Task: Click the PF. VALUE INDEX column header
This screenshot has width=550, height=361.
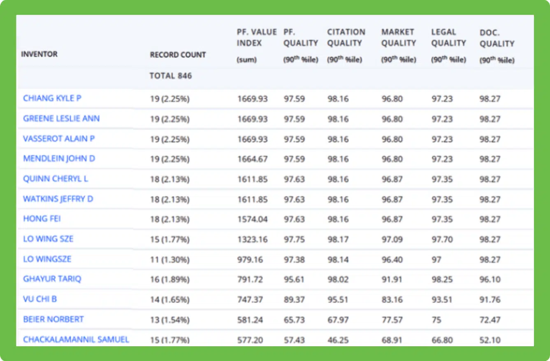Action: click(x=257, y=37)
